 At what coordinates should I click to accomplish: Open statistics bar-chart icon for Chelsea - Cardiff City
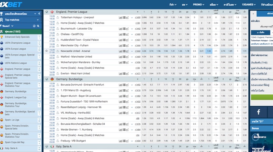coord(120,34)
